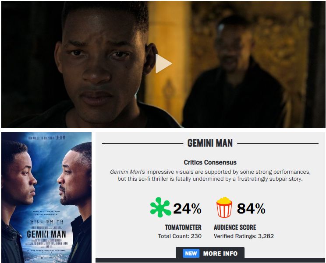Image resolution: width=326 pixels, height=263 pixels.
Task: Select the 24% Tomatometer score
Action: click(x=187, y=208)
